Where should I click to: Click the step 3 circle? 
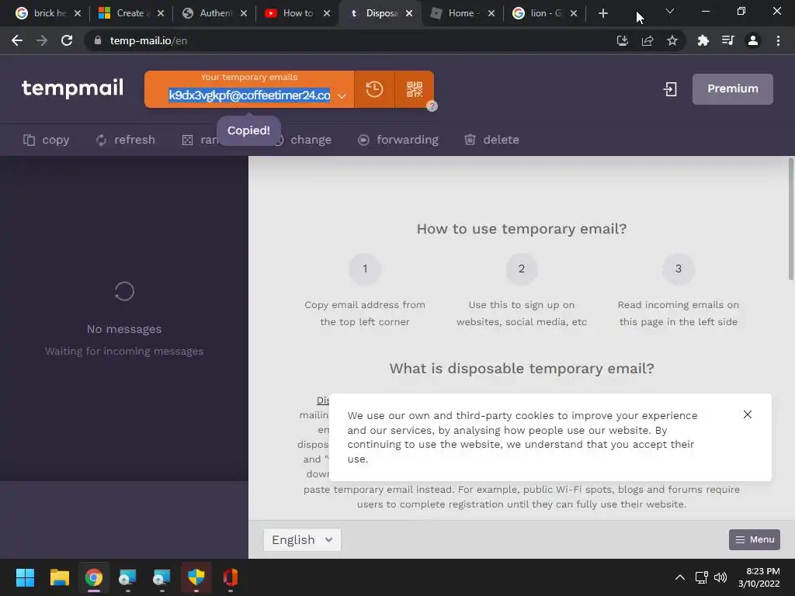click(678, 269)
